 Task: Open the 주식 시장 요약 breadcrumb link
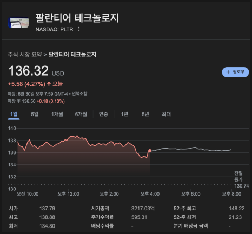click(25, 55)
